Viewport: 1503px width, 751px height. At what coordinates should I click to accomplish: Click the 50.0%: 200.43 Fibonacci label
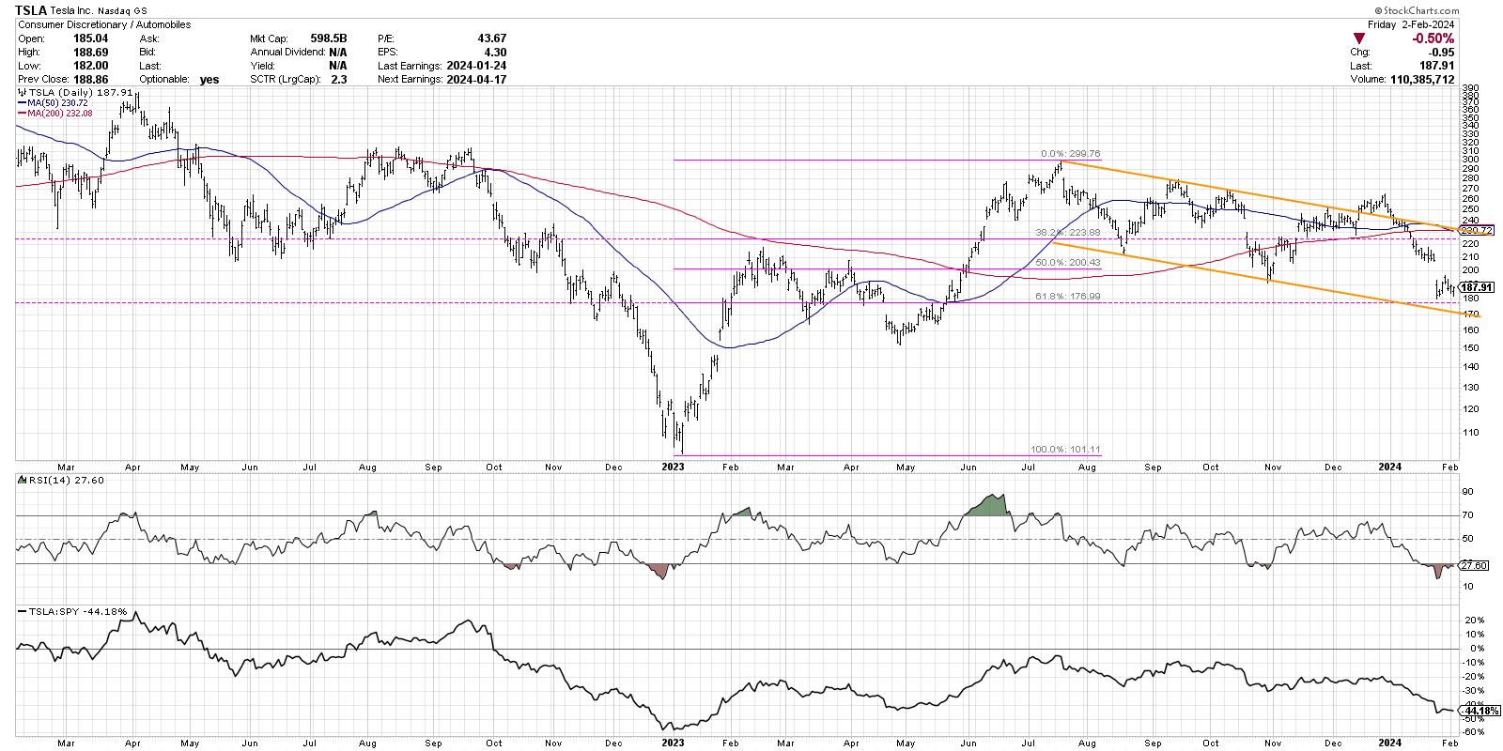tap(1067, 264)
